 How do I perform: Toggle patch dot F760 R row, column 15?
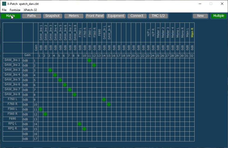[109, 104]
